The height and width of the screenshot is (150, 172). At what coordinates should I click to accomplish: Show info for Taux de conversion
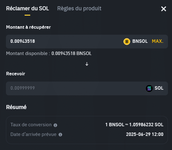(55, 125)
